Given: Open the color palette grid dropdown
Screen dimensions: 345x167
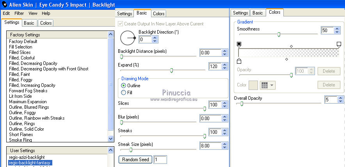Looking at the screenshot, I should (268, 85).
